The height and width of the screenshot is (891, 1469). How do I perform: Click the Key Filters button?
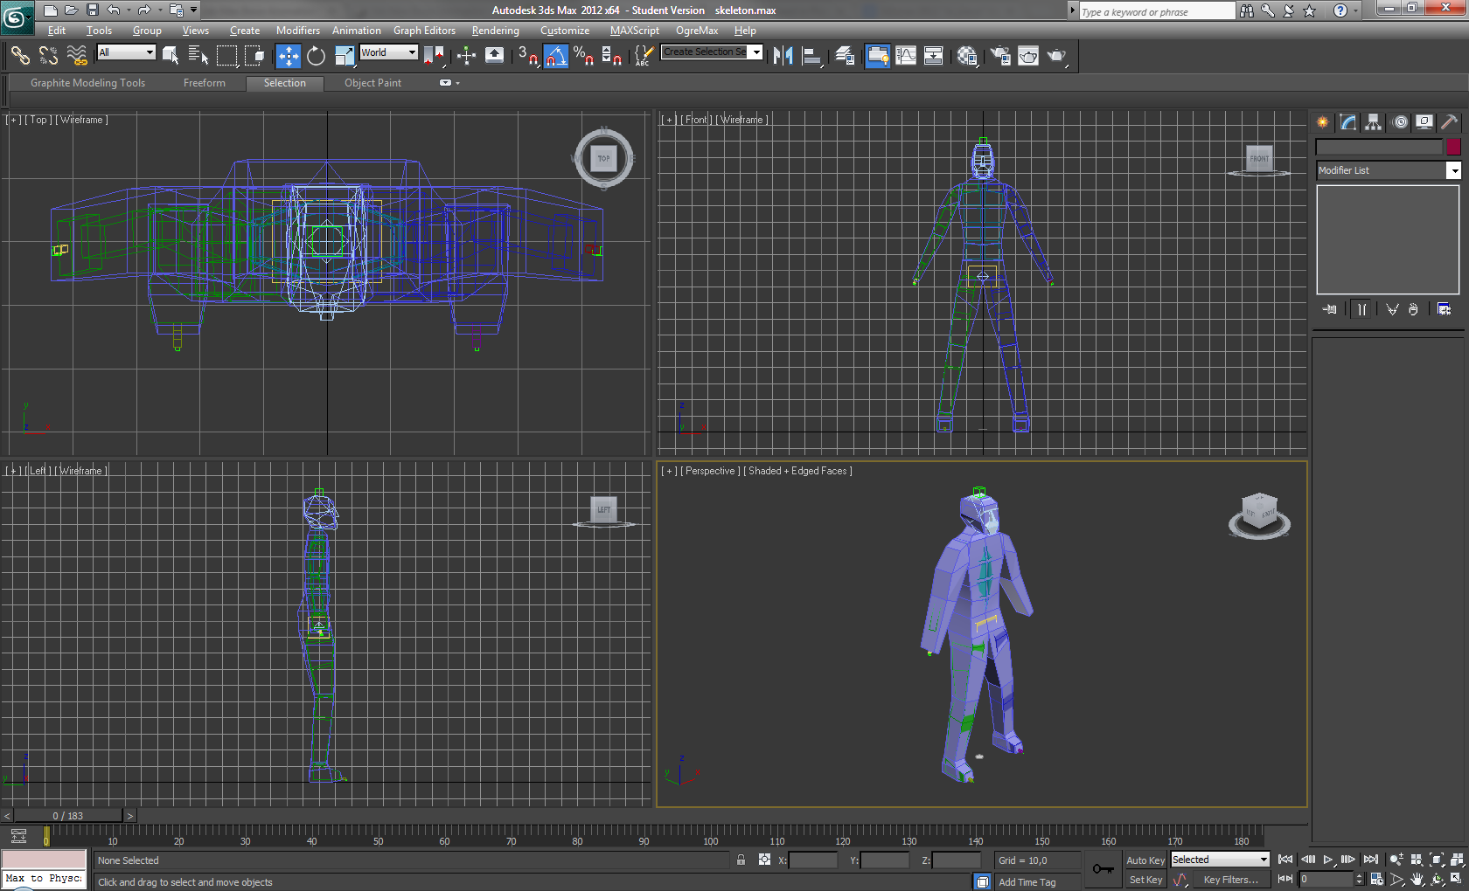[1230, 880]
